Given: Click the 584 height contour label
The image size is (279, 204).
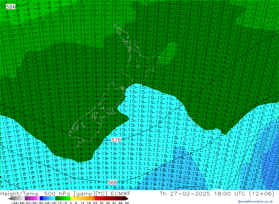Looking at the screenshot, I should [11, 7].
